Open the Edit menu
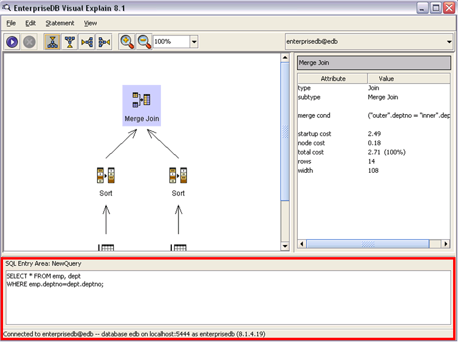The image size is (458, 342). pos(31,23)
